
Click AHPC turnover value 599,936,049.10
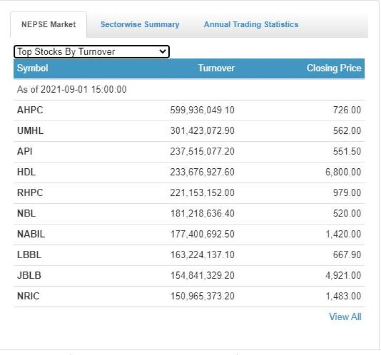click(x=202, y=110)
